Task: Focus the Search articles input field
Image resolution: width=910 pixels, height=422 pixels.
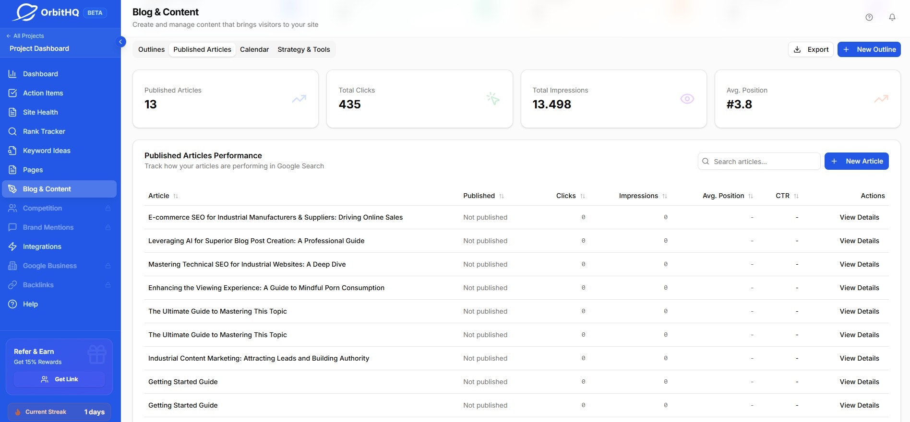Action: click(x=759, y=161)
